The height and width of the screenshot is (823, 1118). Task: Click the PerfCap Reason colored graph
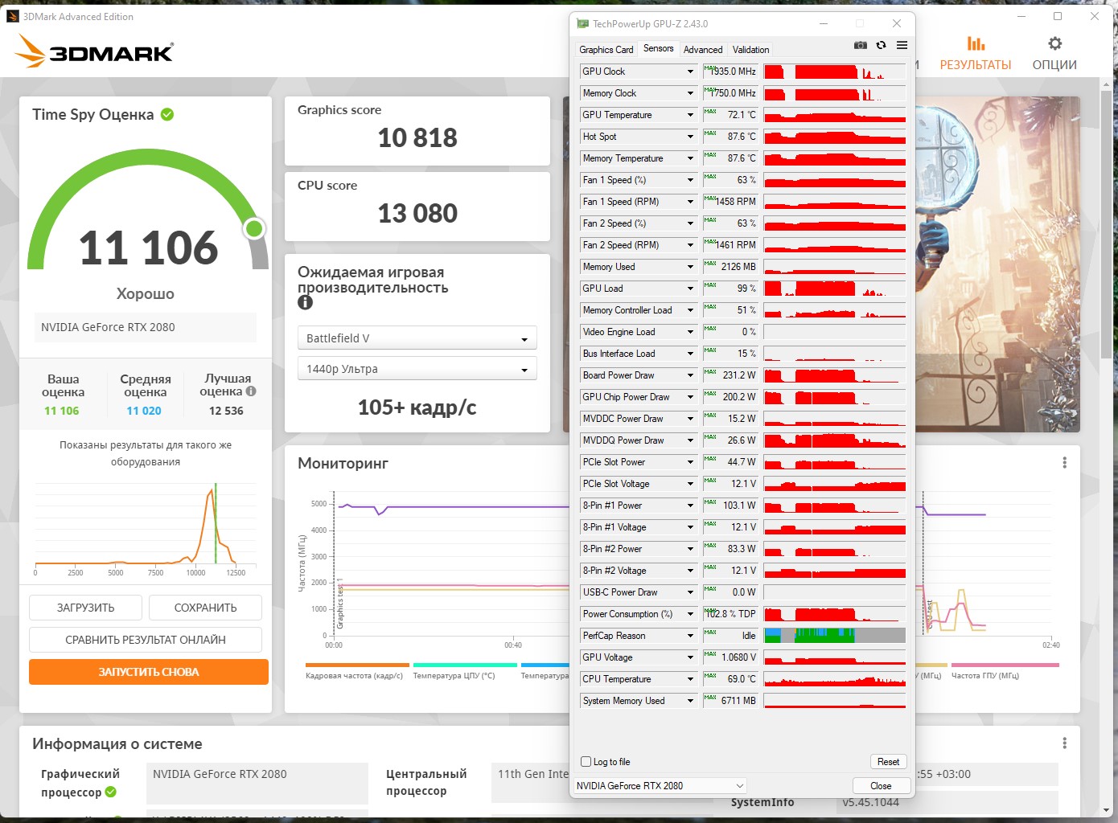[835, 636]
